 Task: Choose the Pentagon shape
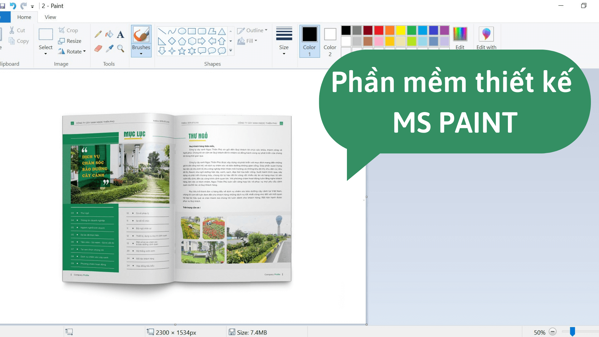[x=182, y=41]
